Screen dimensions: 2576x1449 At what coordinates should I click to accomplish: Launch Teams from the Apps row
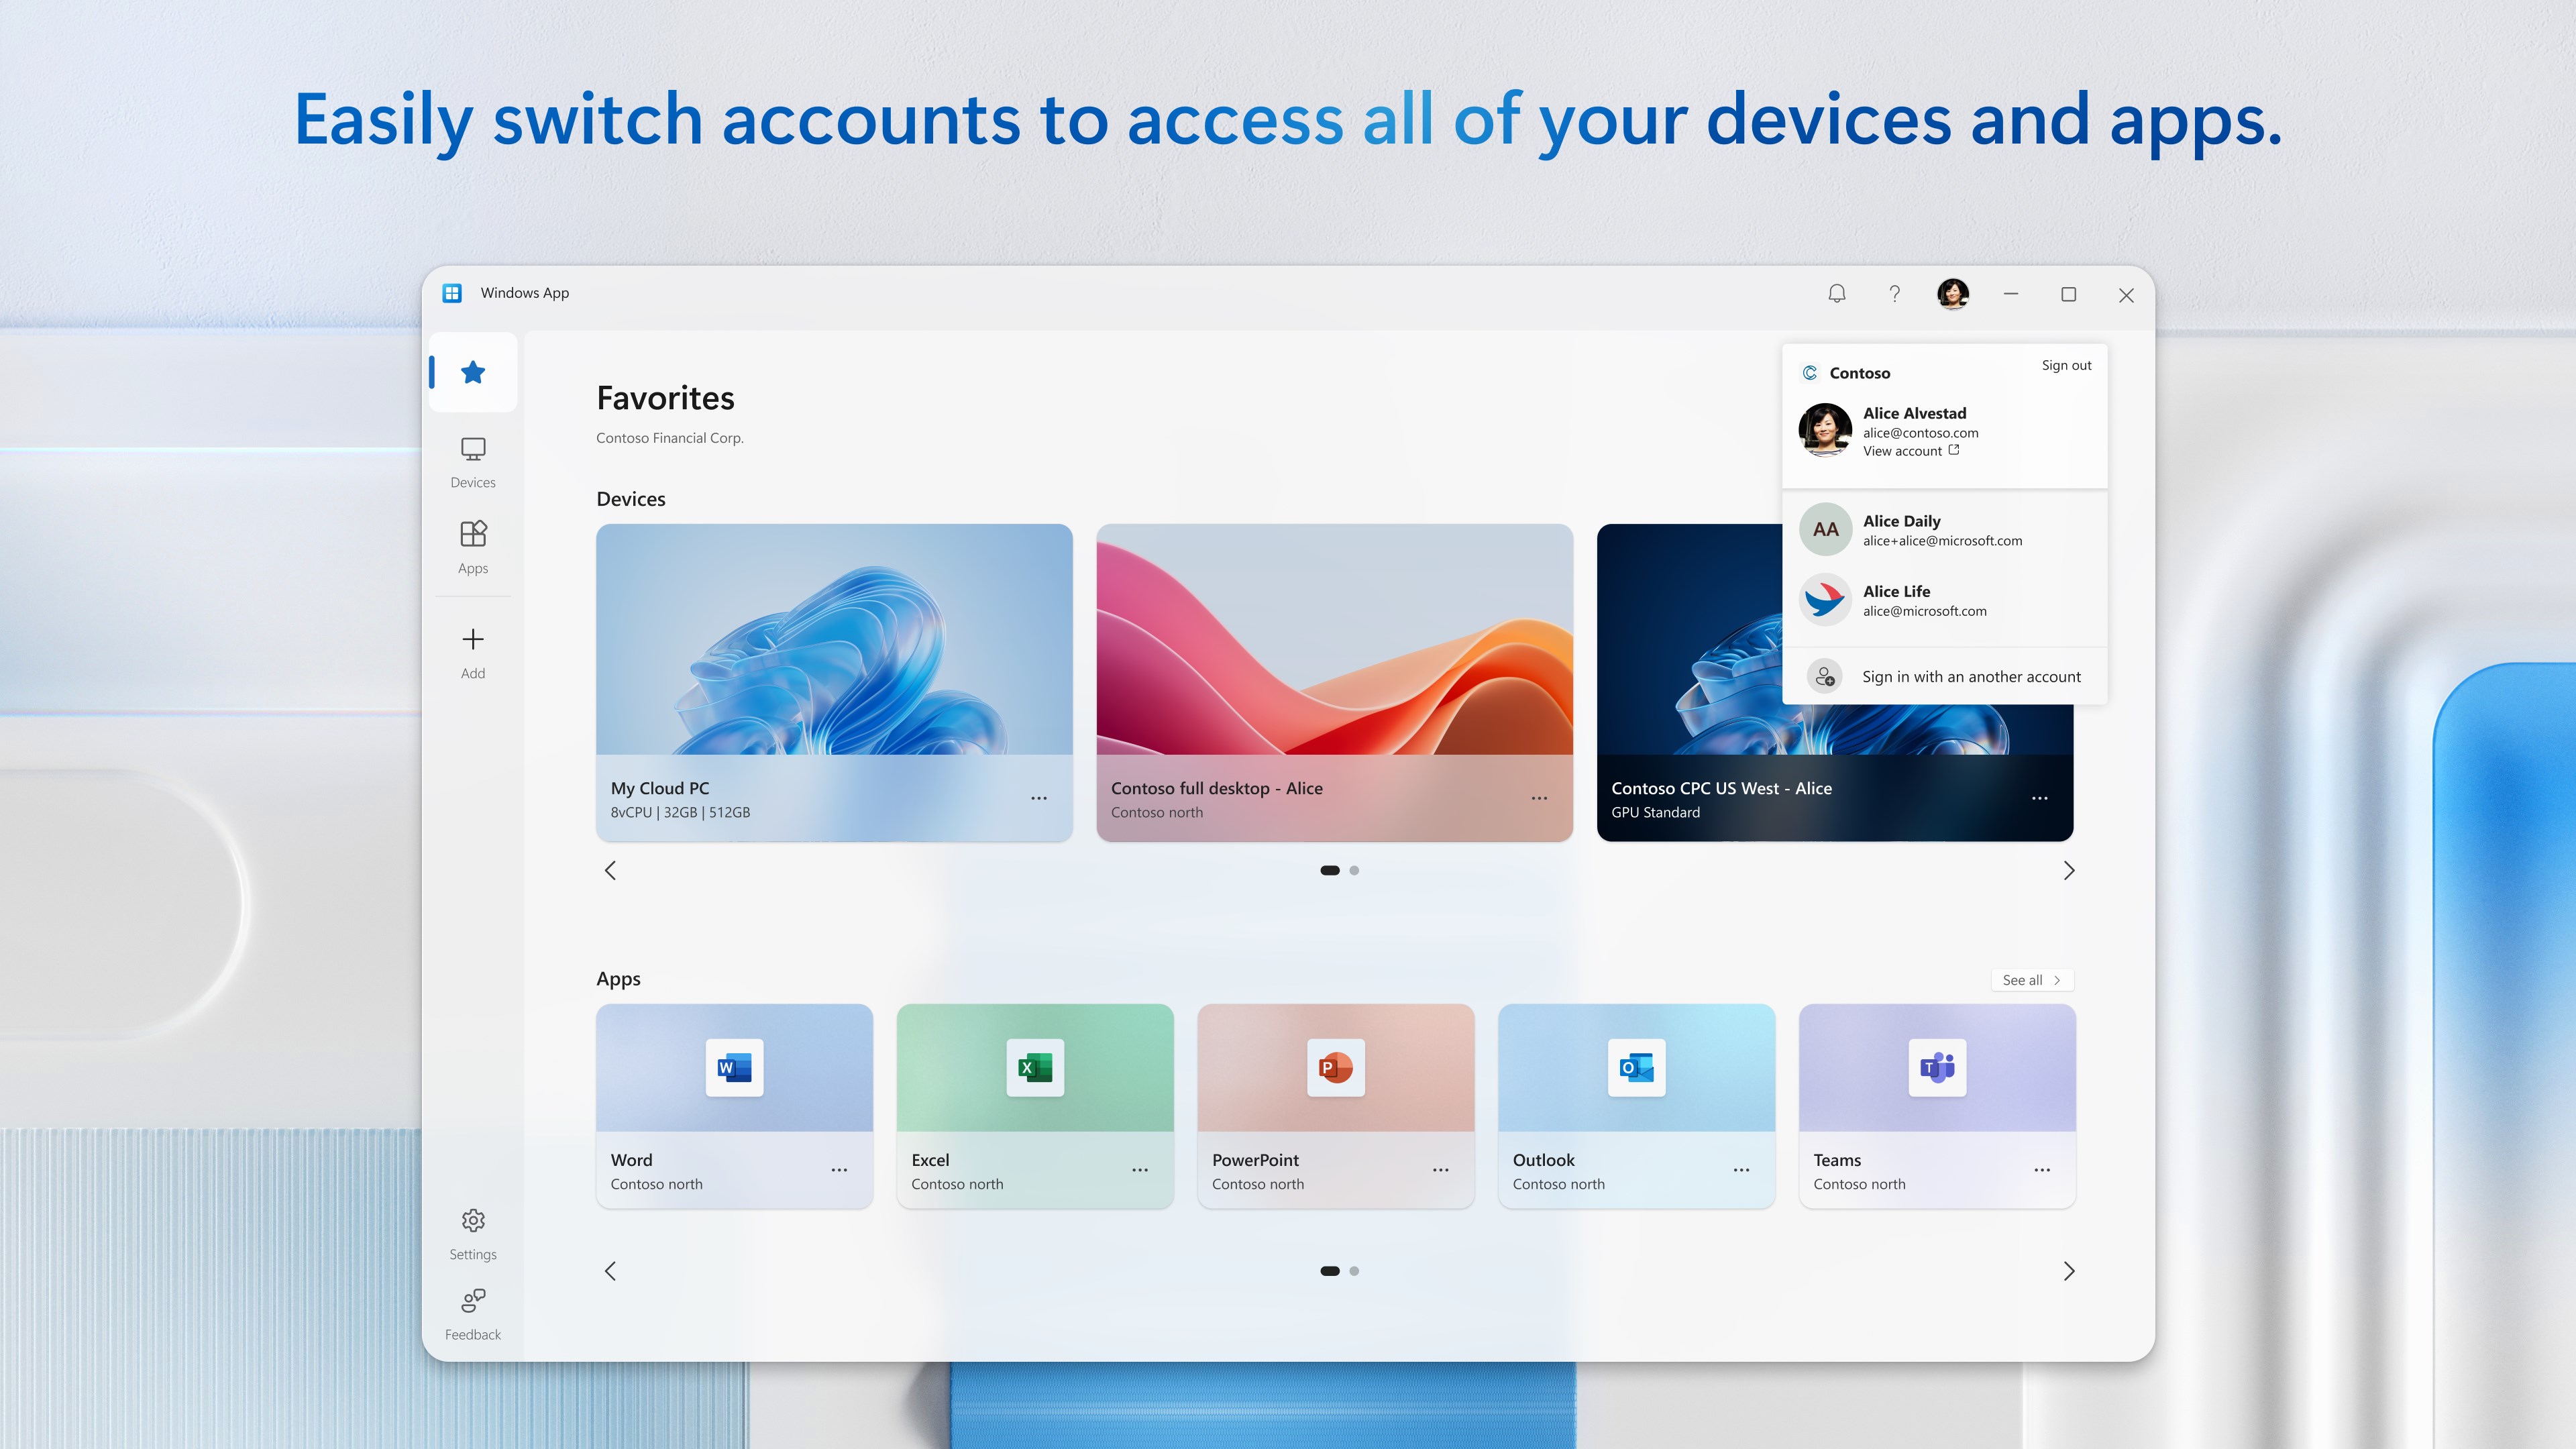click(x=1936, y=1067)
